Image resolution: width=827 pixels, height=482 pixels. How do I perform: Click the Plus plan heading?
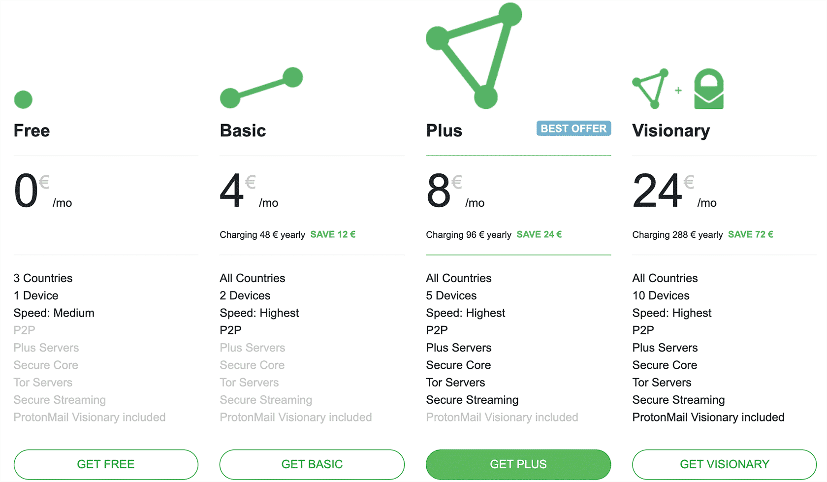pos(444,130)
